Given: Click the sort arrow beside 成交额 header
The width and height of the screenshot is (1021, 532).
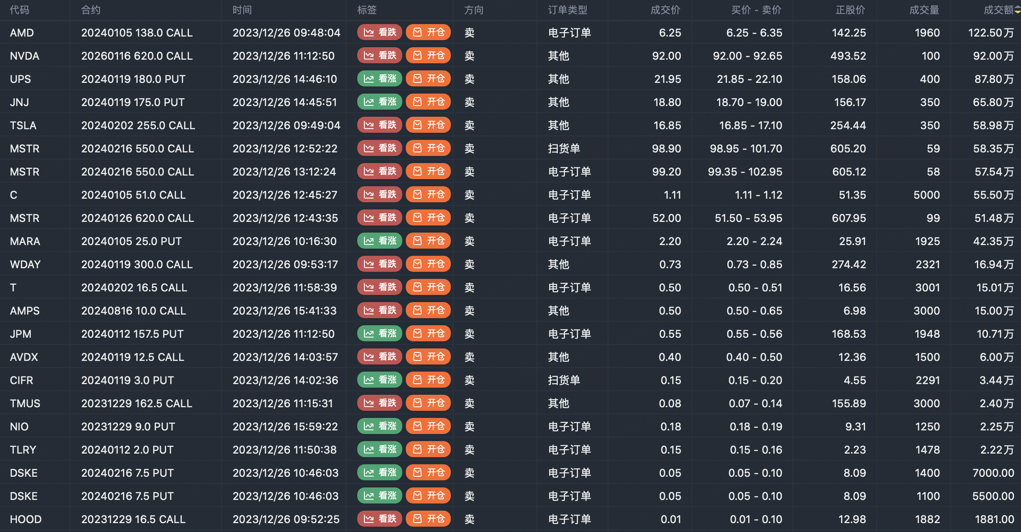Looking at the screenshot, I should click(x=1017, y=10).
